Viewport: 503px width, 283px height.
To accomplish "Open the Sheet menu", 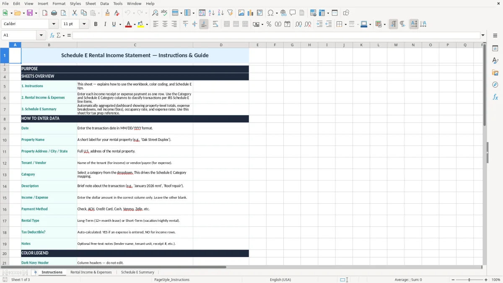I will click(x=91, y=3).
